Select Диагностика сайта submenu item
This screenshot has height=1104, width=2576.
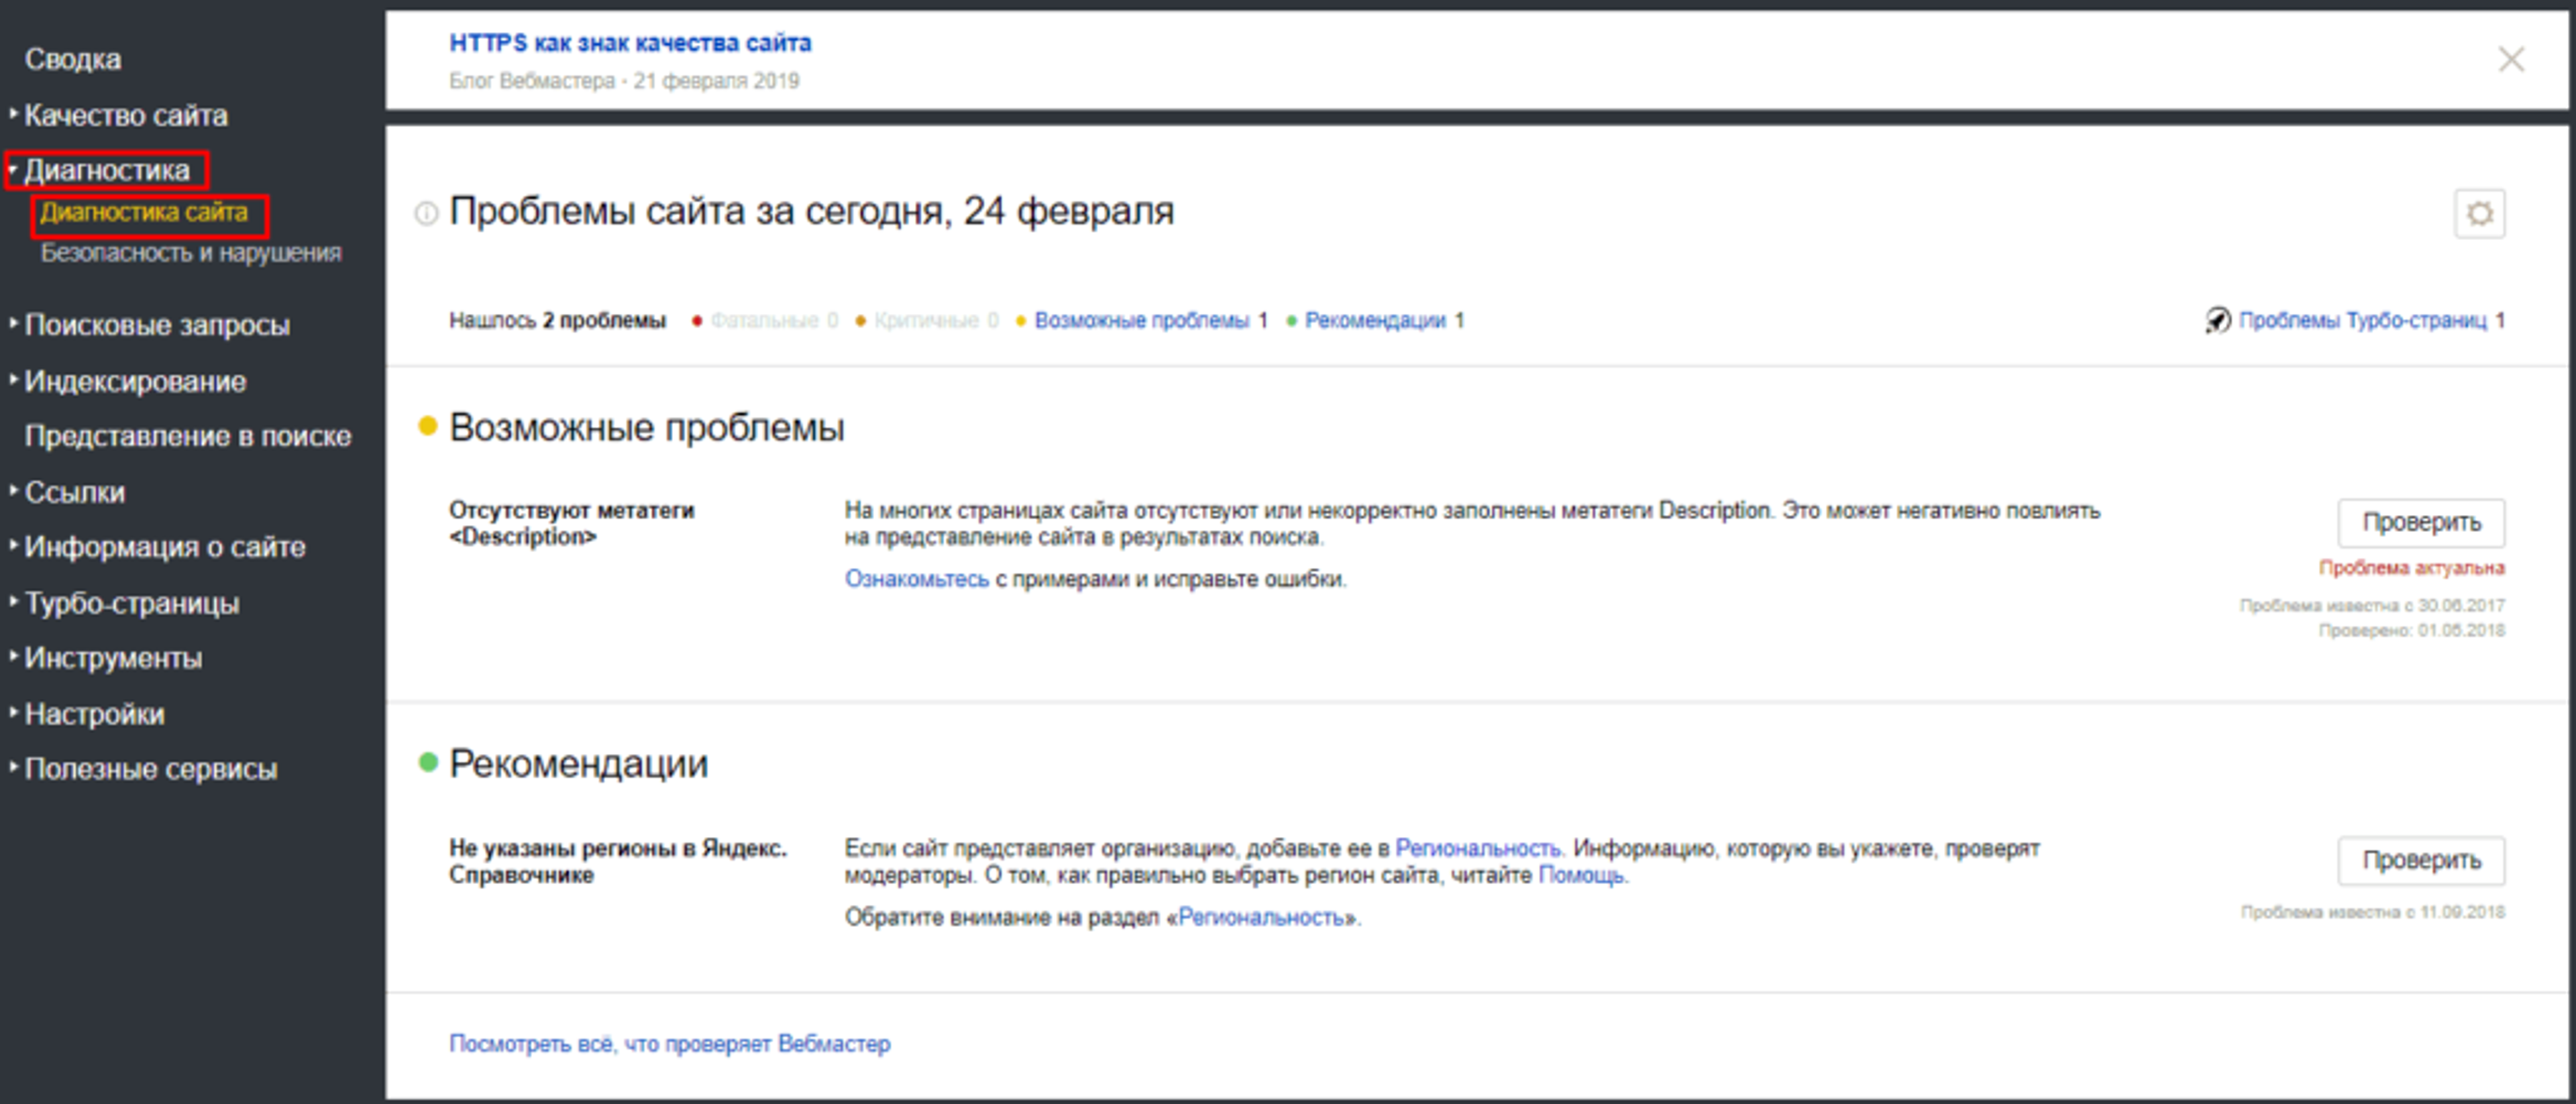tap(143, 213)
